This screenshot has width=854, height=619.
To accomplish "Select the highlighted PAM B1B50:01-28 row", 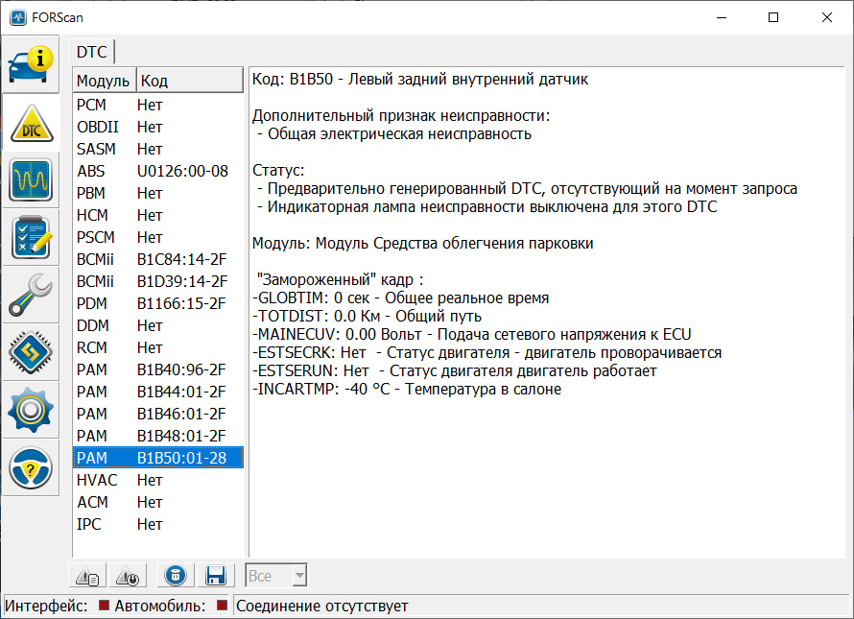I will pyautogui.click(x=158, y=458).
